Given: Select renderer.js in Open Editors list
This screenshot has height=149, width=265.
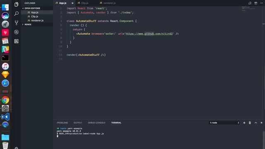Looking at the screenshot, I should coord(37,20).
